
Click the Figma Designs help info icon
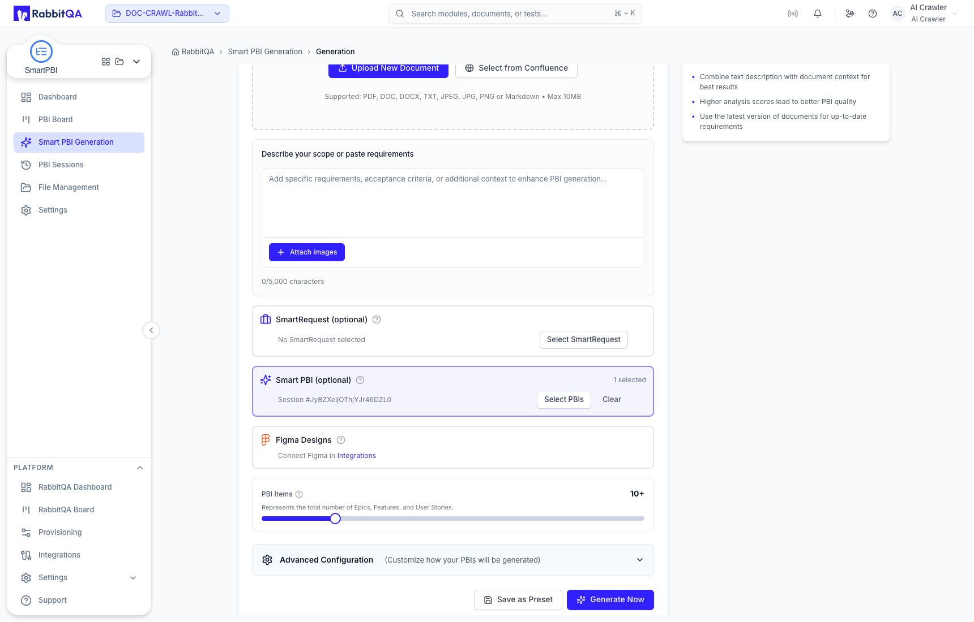341,440
